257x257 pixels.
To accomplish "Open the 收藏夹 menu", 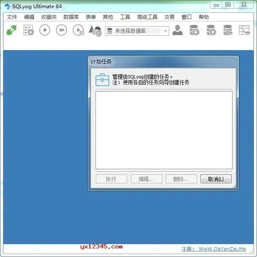I will 49,17.
